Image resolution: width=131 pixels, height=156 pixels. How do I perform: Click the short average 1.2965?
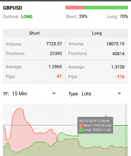55,67
